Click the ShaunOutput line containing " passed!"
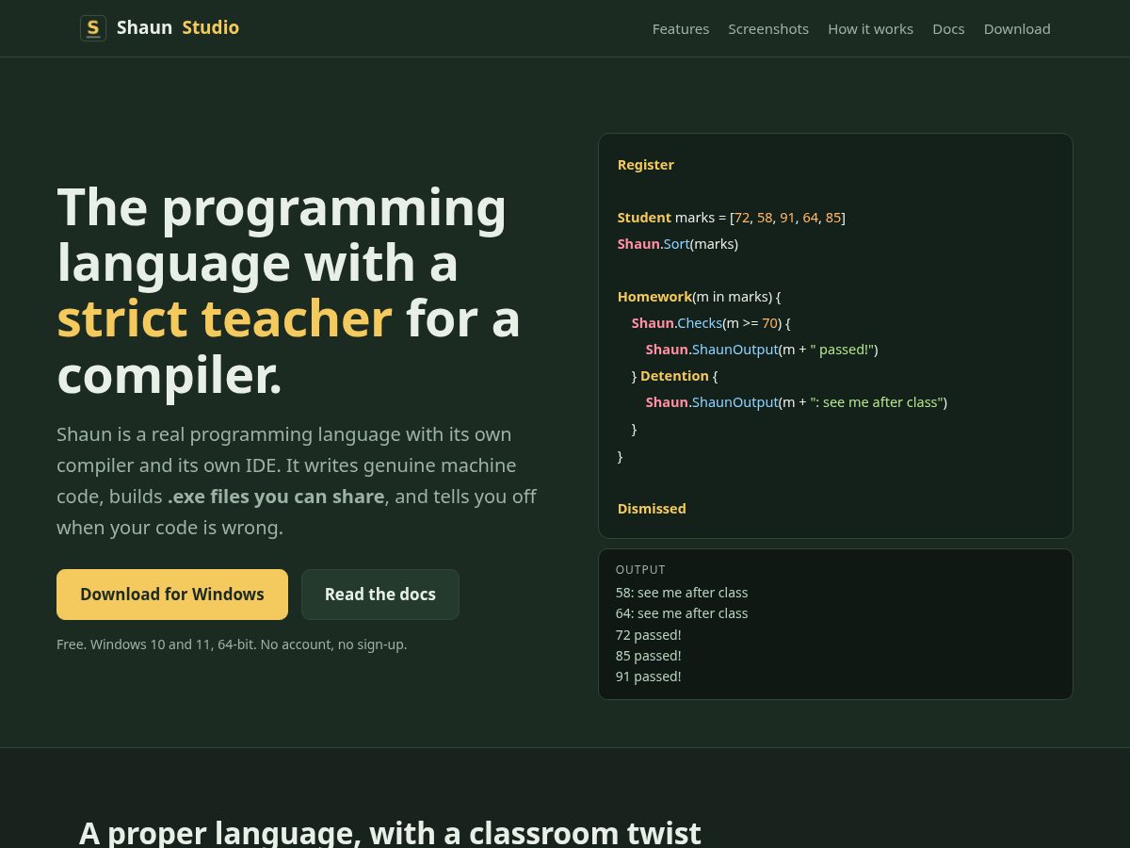The height and width of the screenshot is (848, 1130). 762,350
